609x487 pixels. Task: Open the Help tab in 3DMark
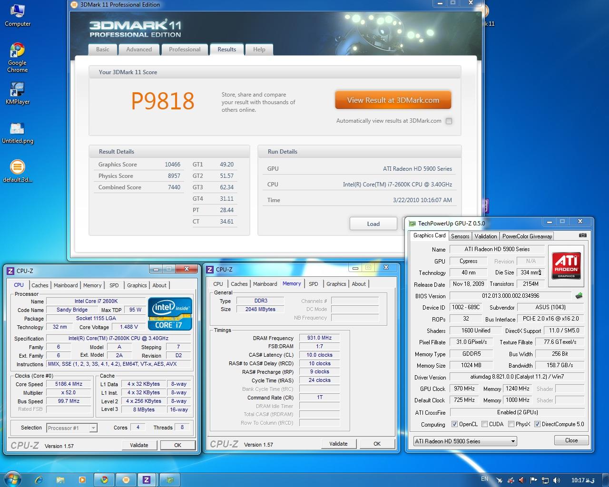click(x=259, y=49)
